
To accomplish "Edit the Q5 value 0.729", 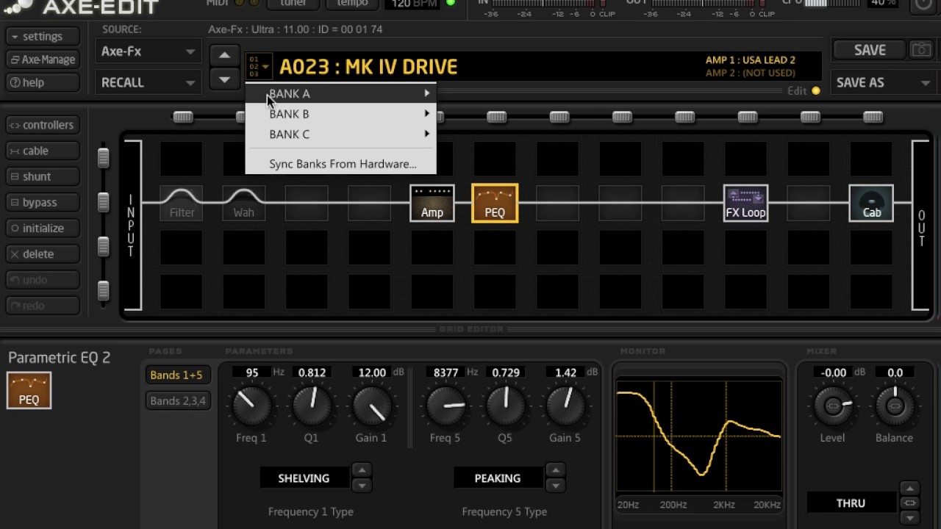I will 506,373.
